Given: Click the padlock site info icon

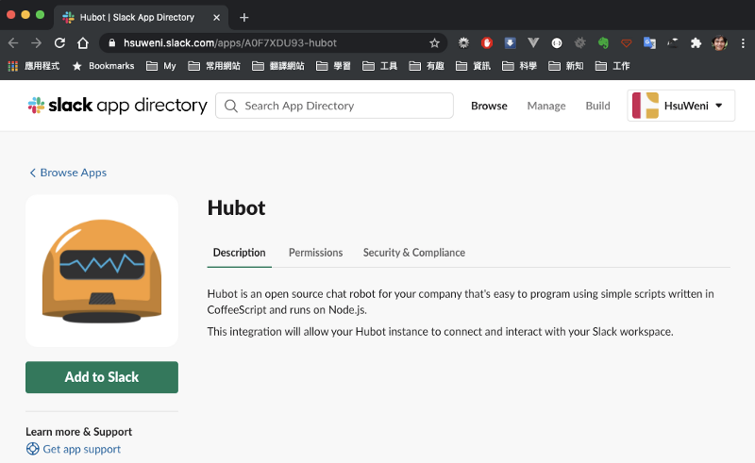Looking at the screenshot, I should [112, 42].
